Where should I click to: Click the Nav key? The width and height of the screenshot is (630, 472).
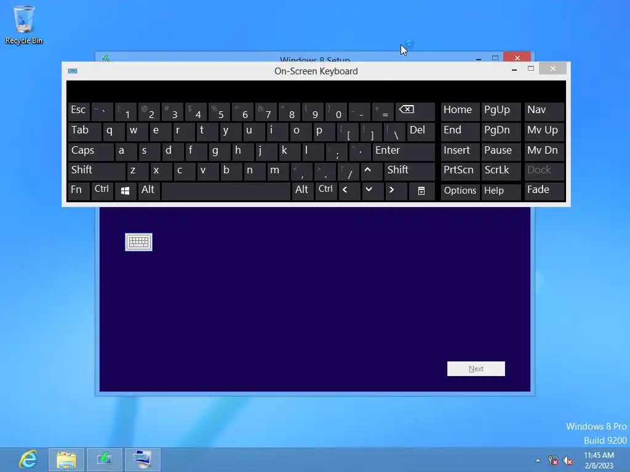(544, 111)
